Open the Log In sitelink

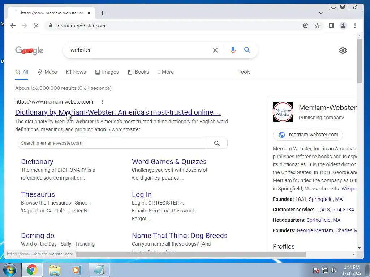click(x=142, y=194)
